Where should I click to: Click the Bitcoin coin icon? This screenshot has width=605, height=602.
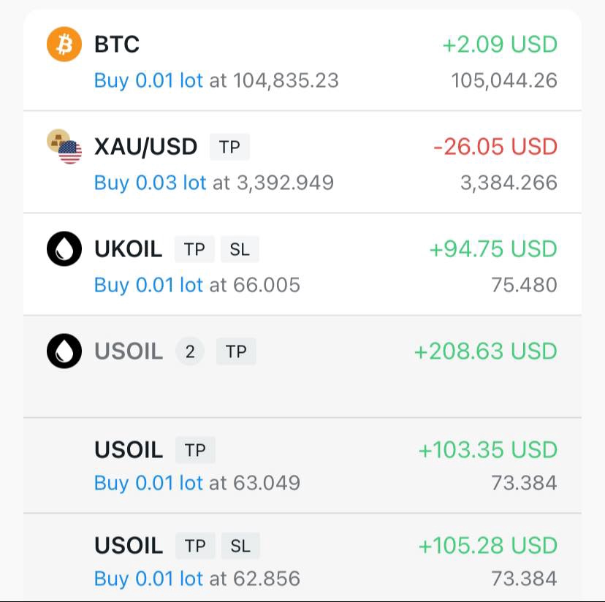click(x=64, y=45)
